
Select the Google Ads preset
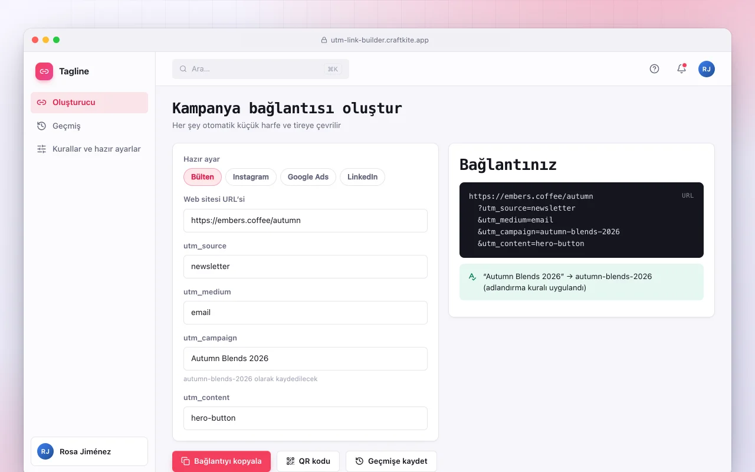pyautogui.click(x=308, y=177)
